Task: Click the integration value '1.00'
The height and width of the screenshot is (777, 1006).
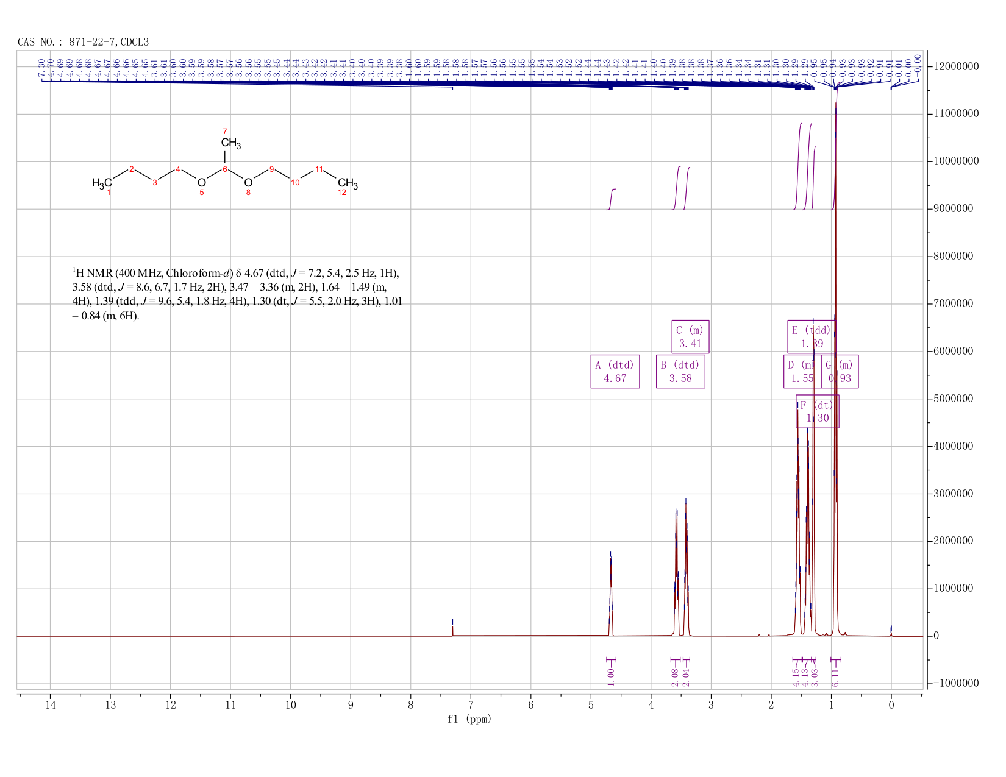Action: coord(612,676)
